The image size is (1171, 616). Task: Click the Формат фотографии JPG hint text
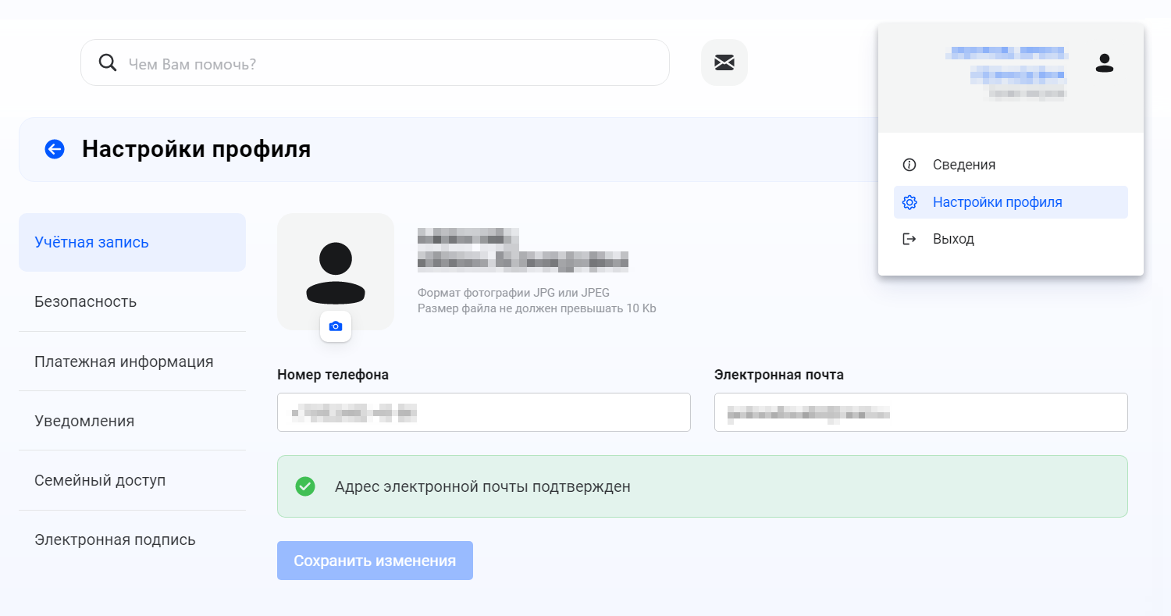coord(514,293)
